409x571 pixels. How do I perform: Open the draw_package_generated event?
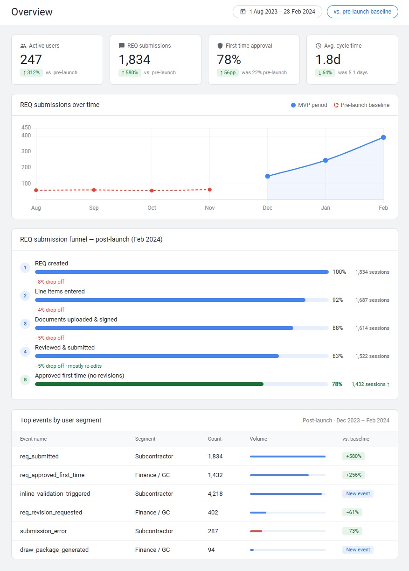click(54, 550)
